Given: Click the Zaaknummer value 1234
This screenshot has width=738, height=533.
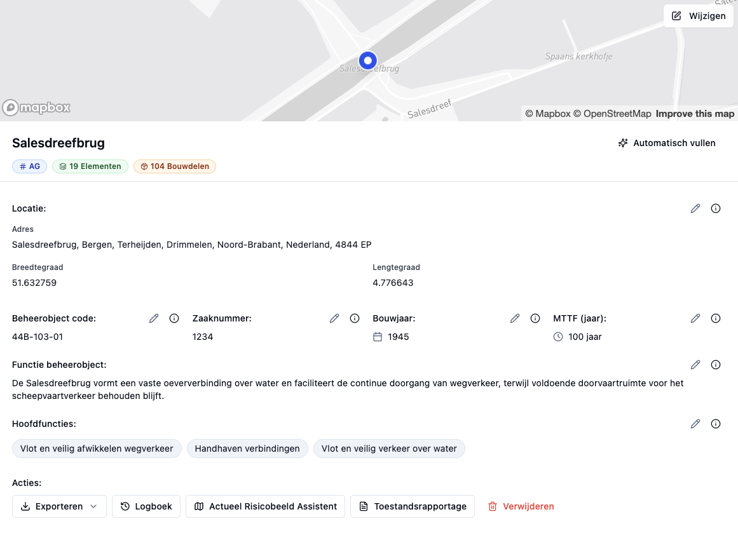Looking at the screenshot, I should tap(203, 337).
